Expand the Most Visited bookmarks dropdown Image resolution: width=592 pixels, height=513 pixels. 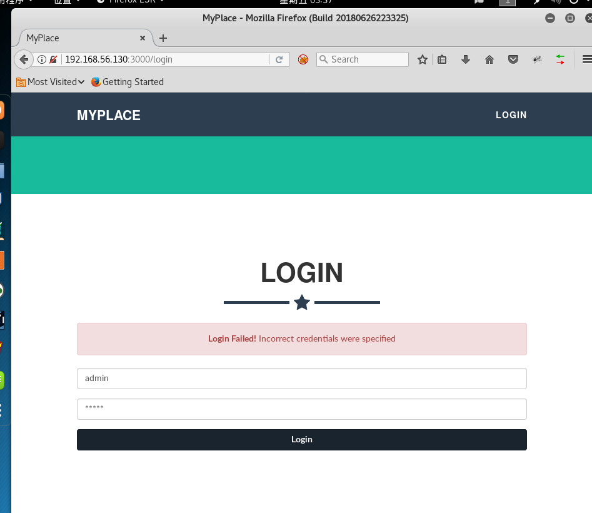pyautogui.click(x=50, y=82)
